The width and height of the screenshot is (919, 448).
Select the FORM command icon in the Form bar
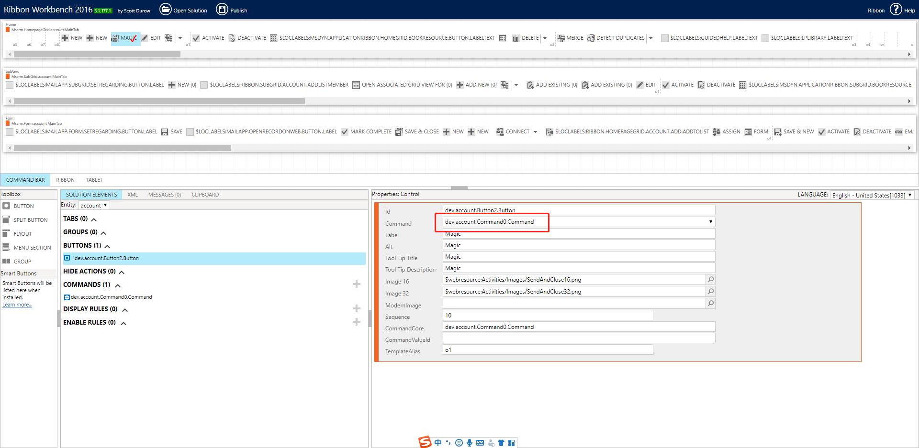coord(748,132)
